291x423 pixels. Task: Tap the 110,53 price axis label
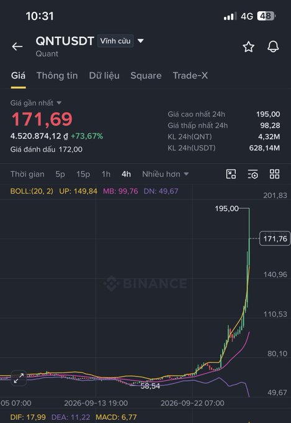(x=275, y=314)
